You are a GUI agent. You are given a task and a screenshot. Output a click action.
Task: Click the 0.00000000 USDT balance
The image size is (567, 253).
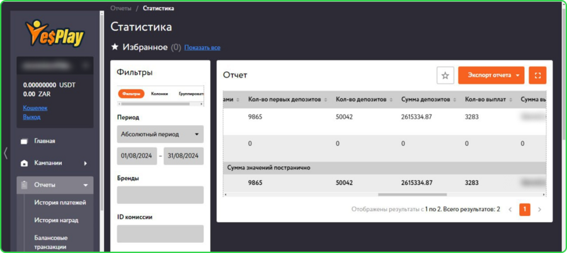coord(50,86)
